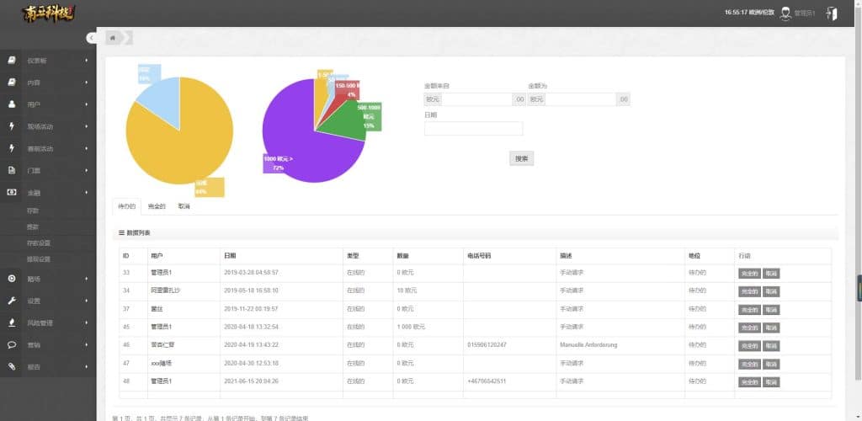Click the 赌场 casino chip icon
The image size is (862, 421).
click(12, 279)
